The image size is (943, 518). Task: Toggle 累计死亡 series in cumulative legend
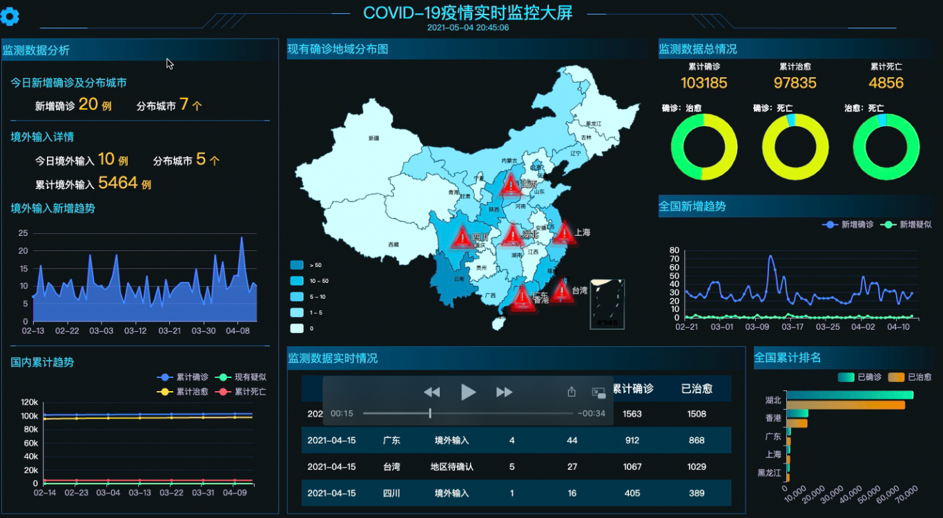pos(241,392)
